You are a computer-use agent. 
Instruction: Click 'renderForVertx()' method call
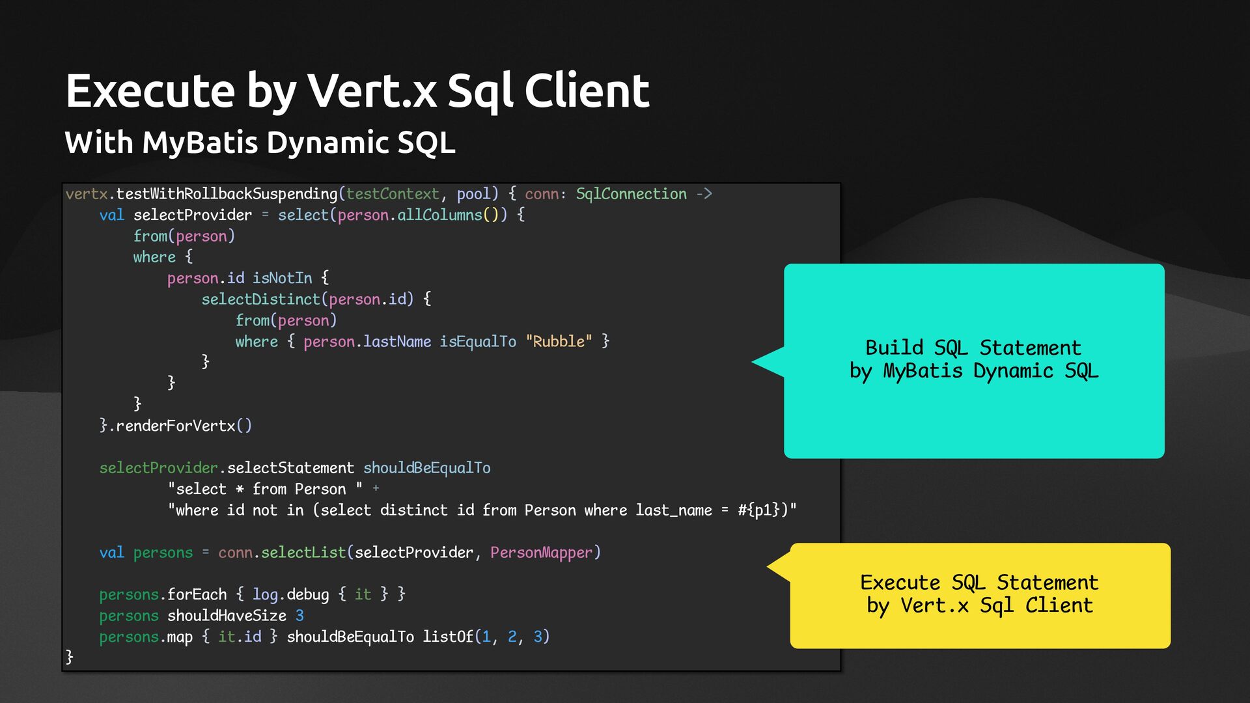click(x=184, y=426)
